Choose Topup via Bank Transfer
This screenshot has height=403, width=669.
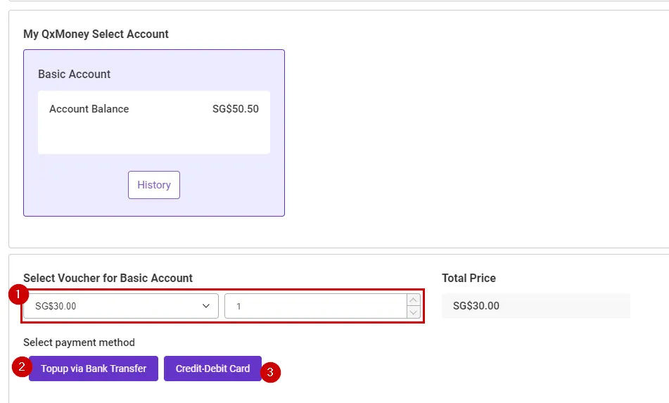coord(94,369)
